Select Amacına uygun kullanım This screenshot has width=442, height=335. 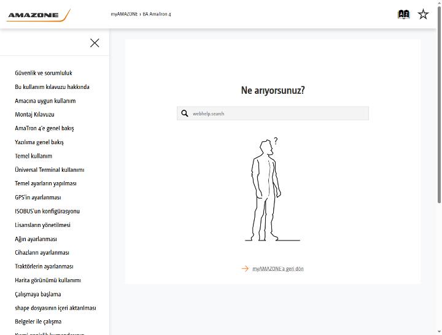point(45,101)
